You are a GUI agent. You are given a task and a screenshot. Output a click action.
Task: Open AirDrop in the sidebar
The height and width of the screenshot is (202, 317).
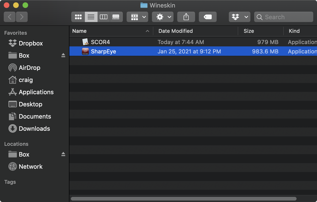(29, 68)
